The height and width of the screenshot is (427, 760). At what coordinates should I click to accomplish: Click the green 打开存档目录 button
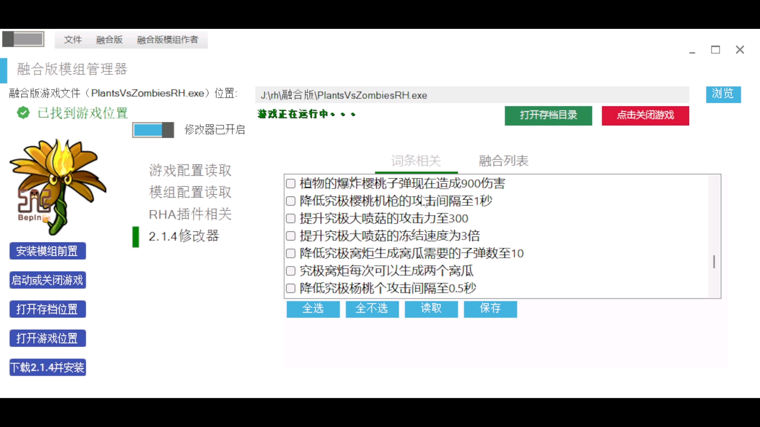coord(548,115)
